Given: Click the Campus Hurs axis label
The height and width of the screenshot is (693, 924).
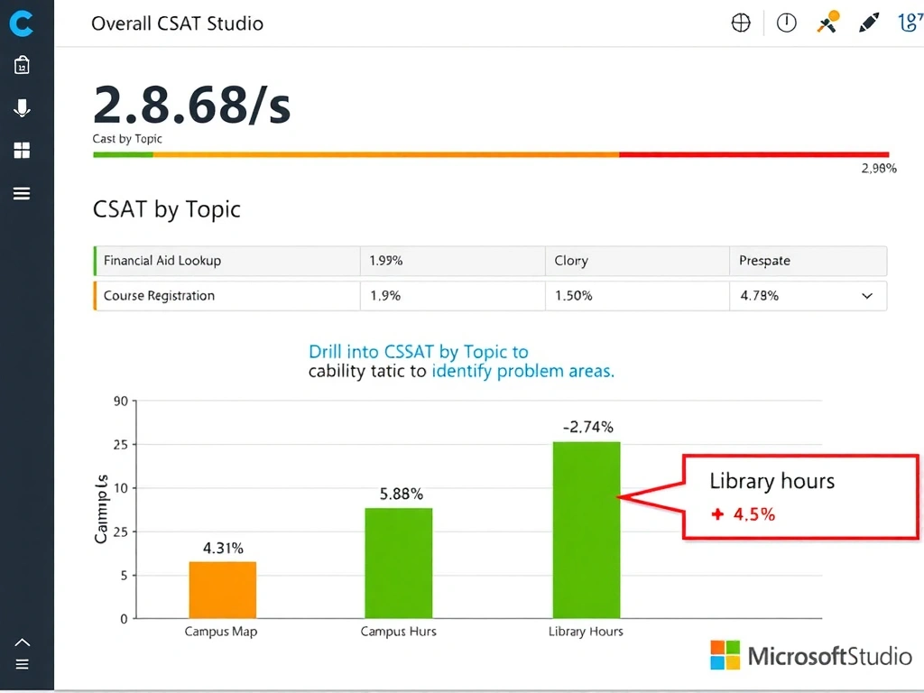Looking at the screenshot, I should tap(398, 632).
